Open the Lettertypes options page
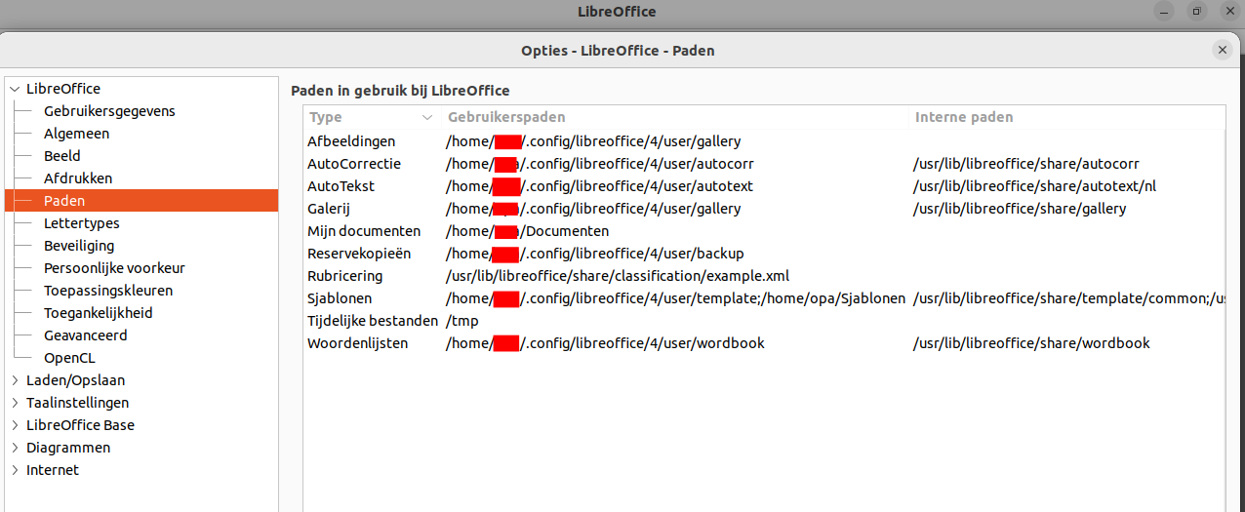This screenshot has width=1245, height=512. [82, 223]
